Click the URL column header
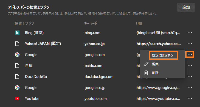200x107 pixels. (x=139, y=24)
